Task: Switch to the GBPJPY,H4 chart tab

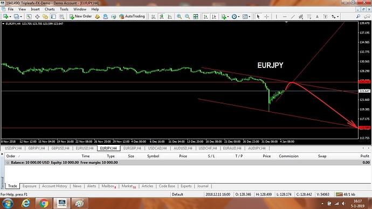Action: coord(36,148)
